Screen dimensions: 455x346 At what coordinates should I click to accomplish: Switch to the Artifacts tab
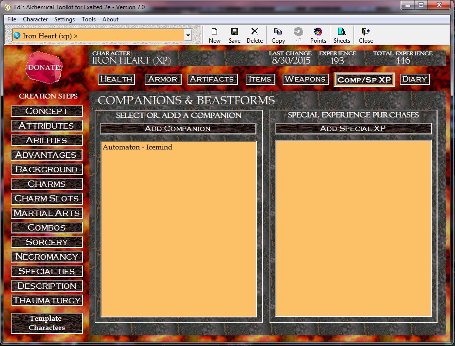[212, 79]
